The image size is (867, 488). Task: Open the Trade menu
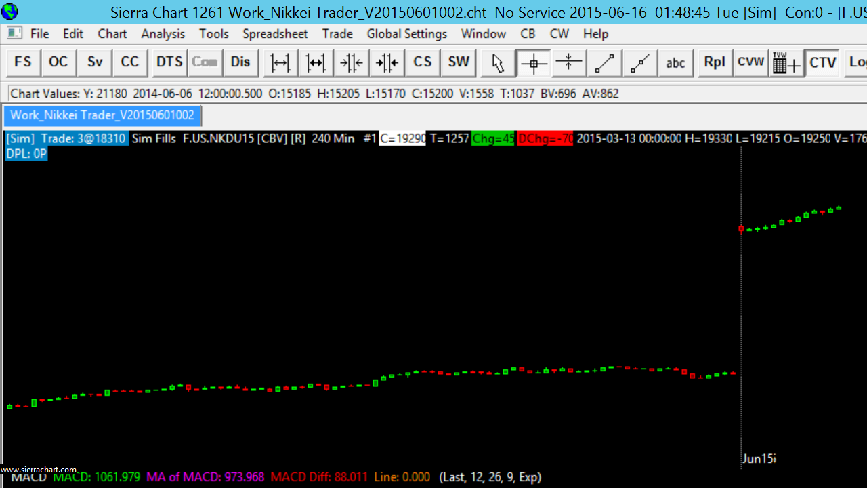pyautogui.click(x=337, y=34)
